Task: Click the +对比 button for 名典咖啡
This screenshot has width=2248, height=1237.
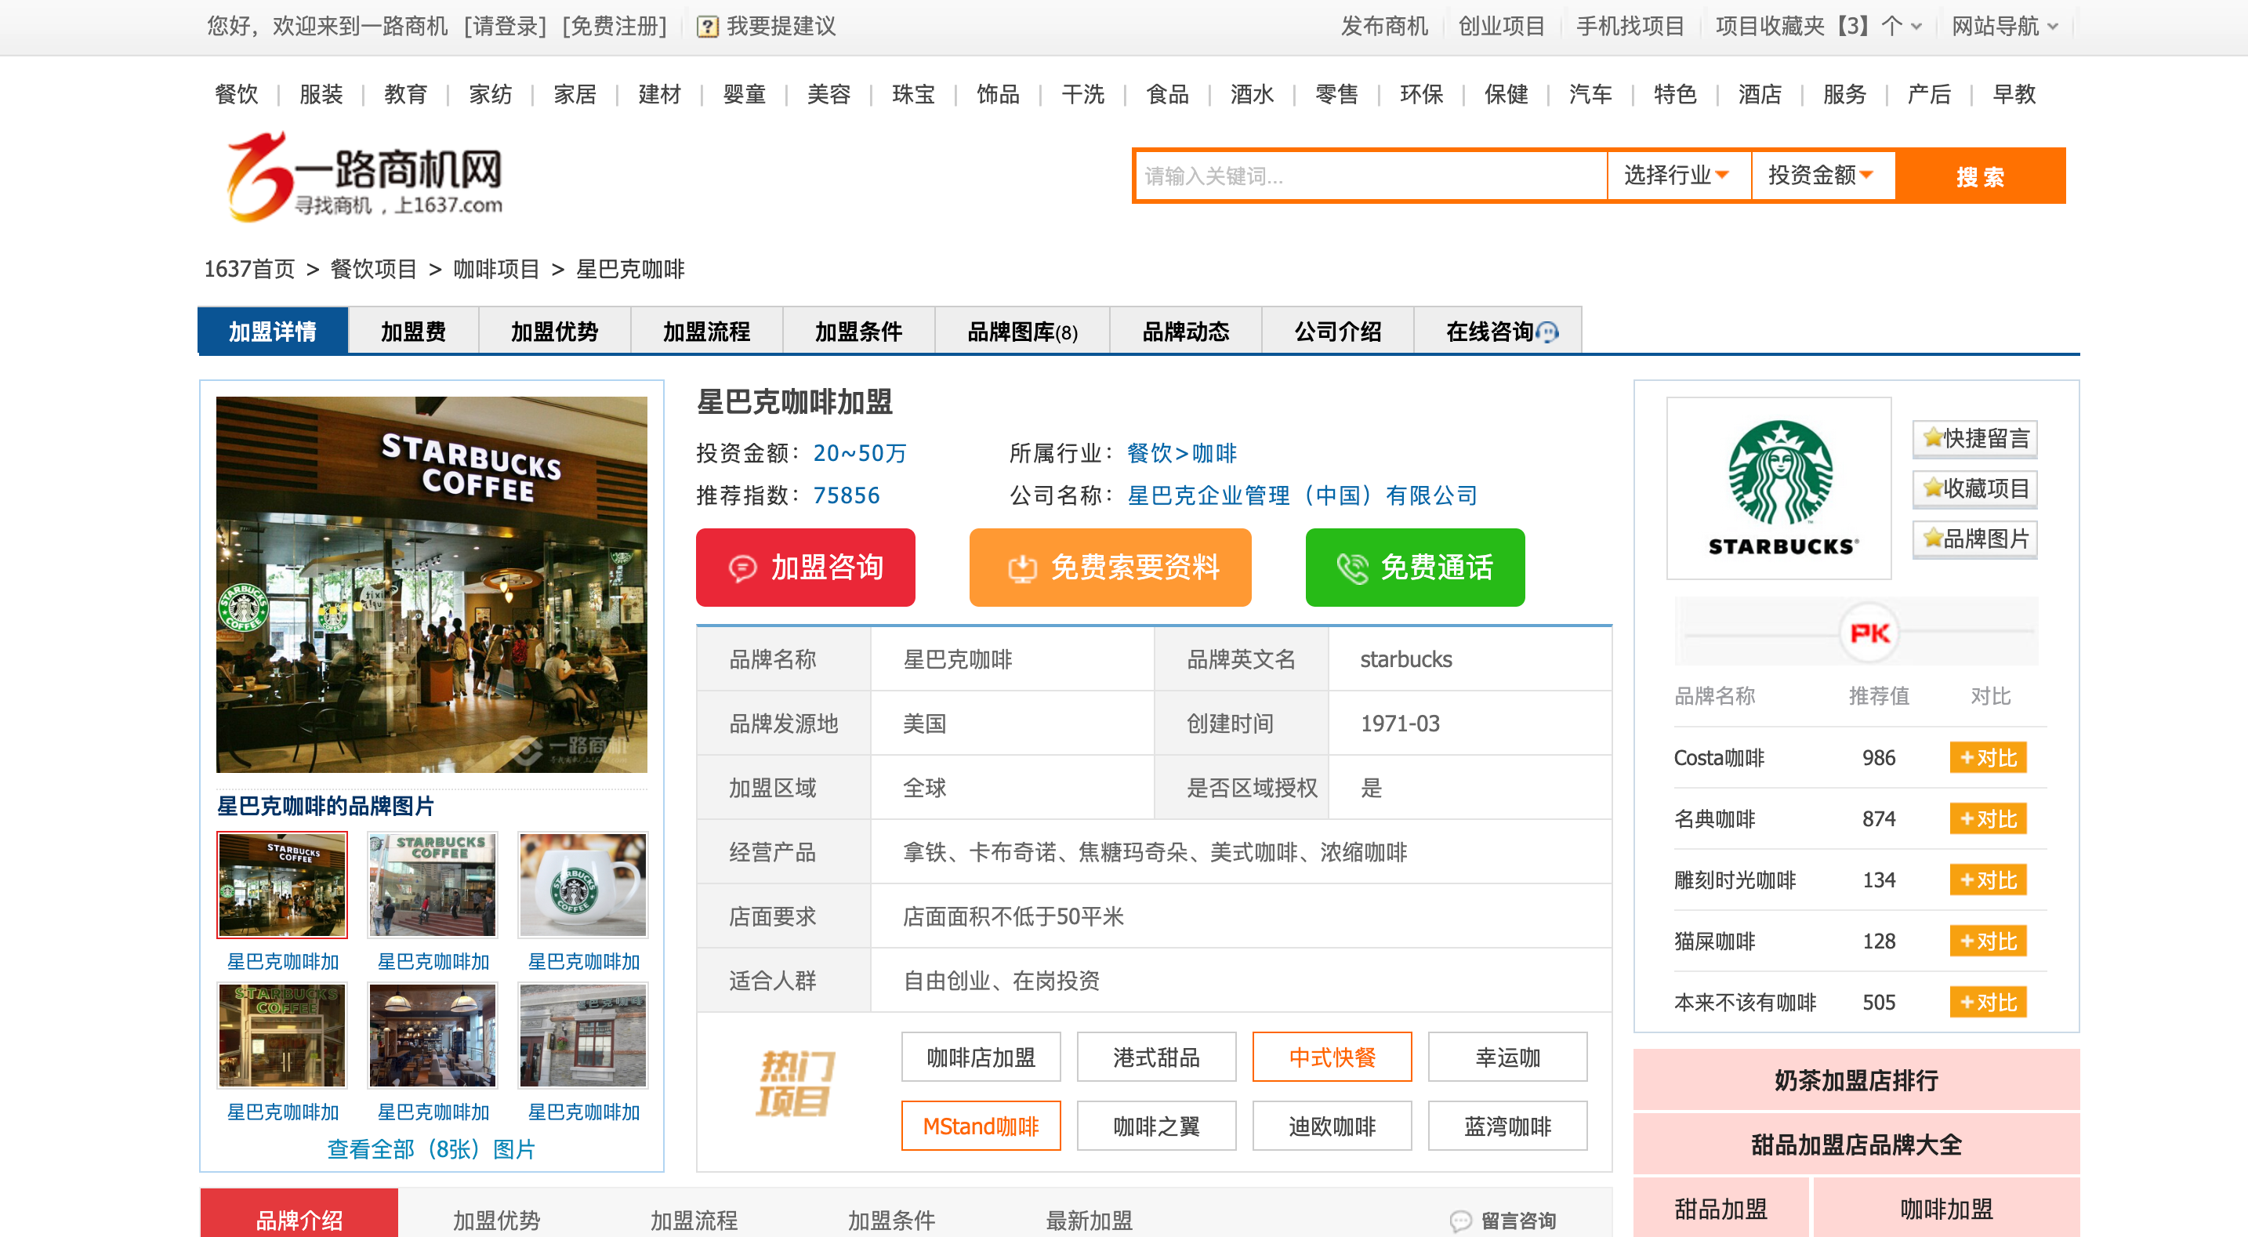Action: [1988, 819]
